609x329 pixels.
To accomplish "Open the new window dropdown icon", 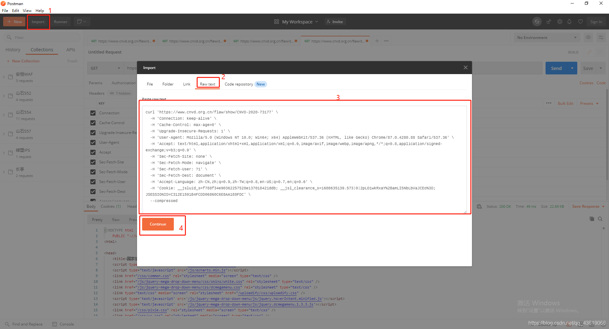I will click(x=82, y=22).
